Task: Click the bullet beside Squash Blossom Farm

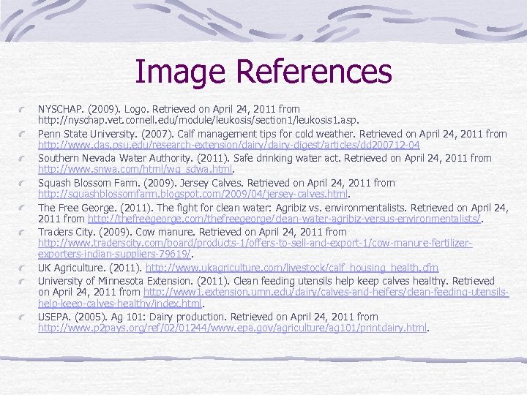Action: click(x=22, y=184)
